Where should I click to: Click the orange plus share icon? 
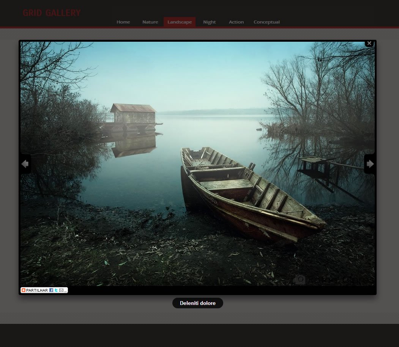tap(24, 290)
